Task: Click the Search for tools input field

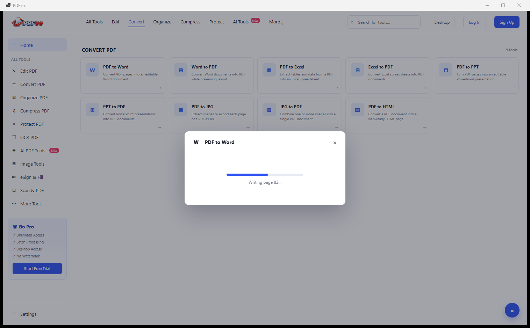Action: (x=384, y=22)
